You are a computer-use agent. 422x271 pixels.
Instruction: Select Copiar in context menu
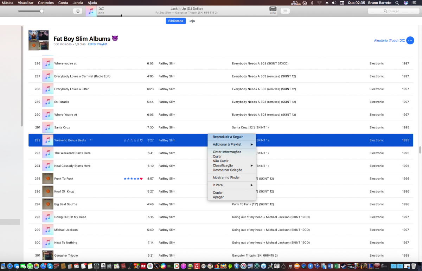pos(232,193)
